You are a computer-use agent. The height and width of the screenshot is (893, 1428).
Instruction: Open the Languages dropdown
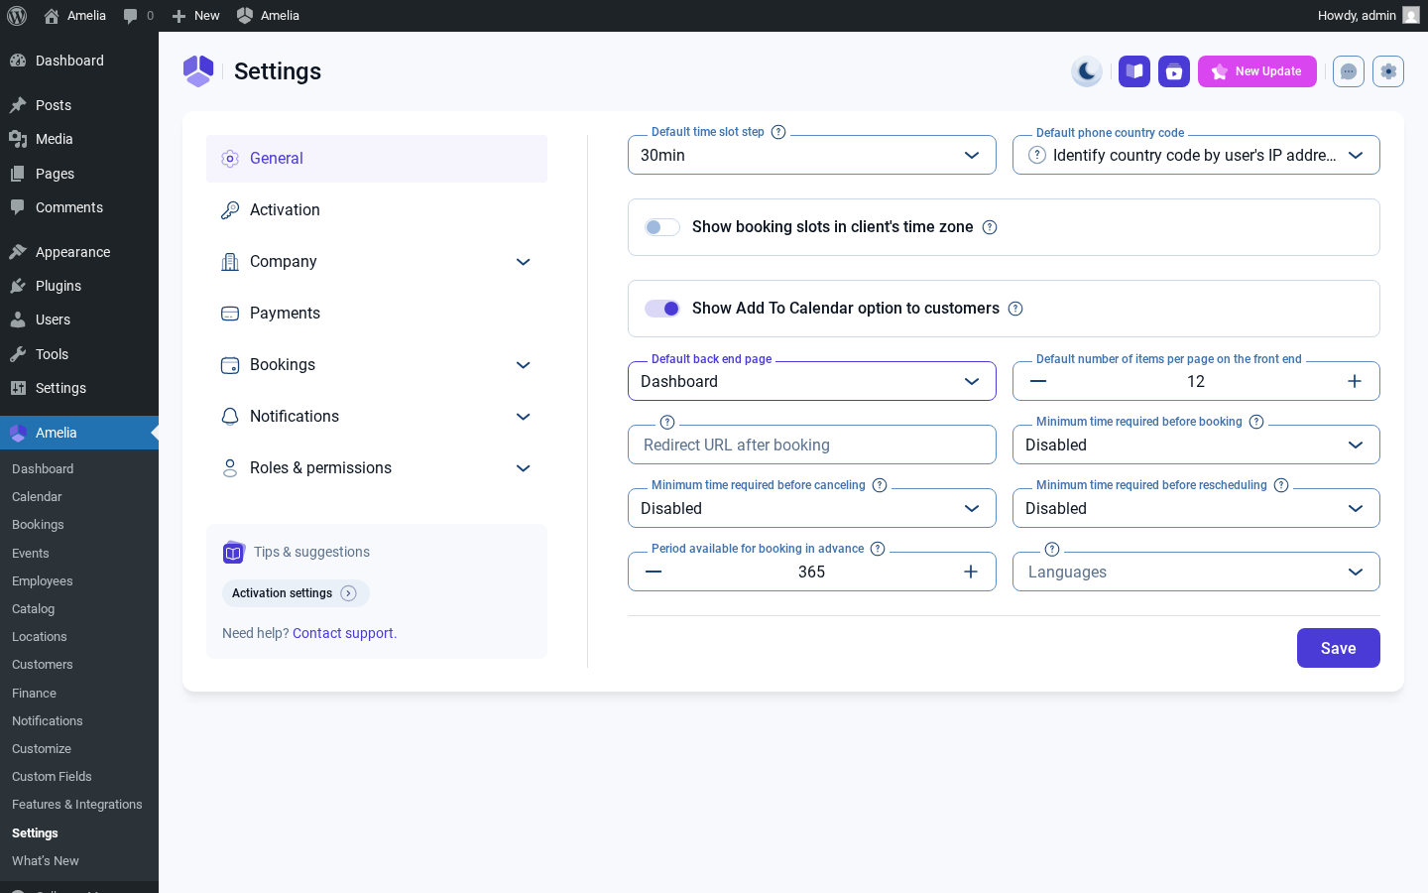[x=1196, y=572]
